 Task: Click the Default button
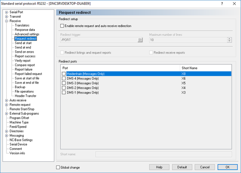click(182, 167)
